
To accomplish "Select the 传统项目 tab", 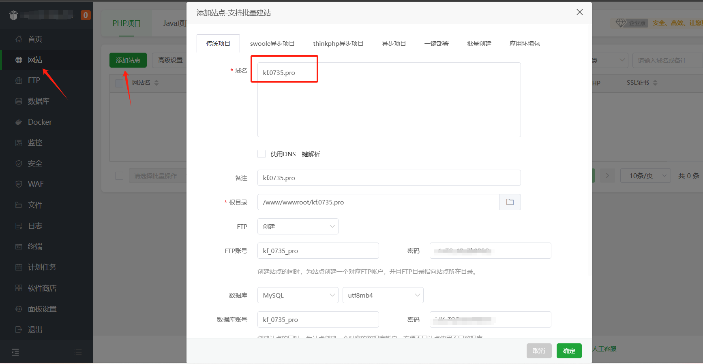I will coord(218,43).
